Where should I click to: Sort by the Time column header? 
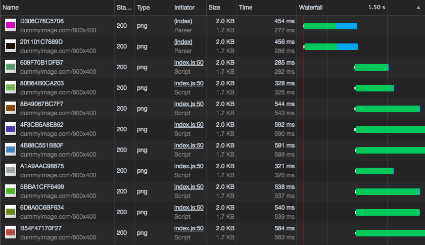click(246, 8)
